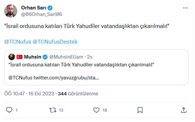This screenshot has width=195, height=122.
Task: View the 344 Görüntülenme count
Action: (x=78, y=94)
